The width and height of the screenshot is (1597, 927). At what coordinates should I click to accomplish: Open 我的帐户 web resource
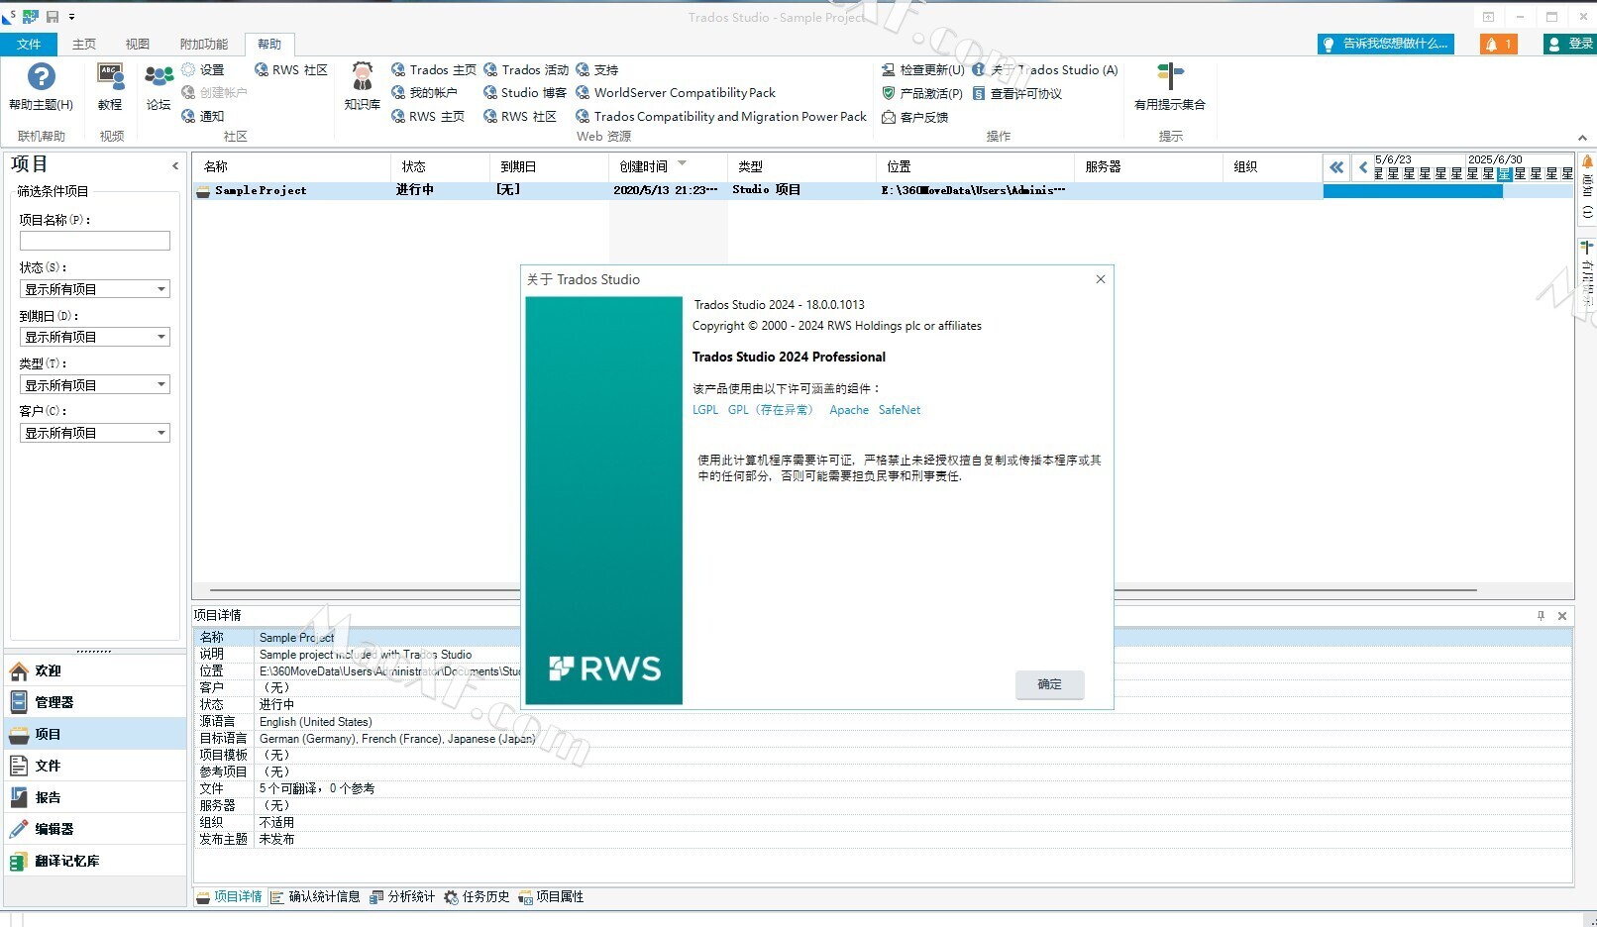425,92
